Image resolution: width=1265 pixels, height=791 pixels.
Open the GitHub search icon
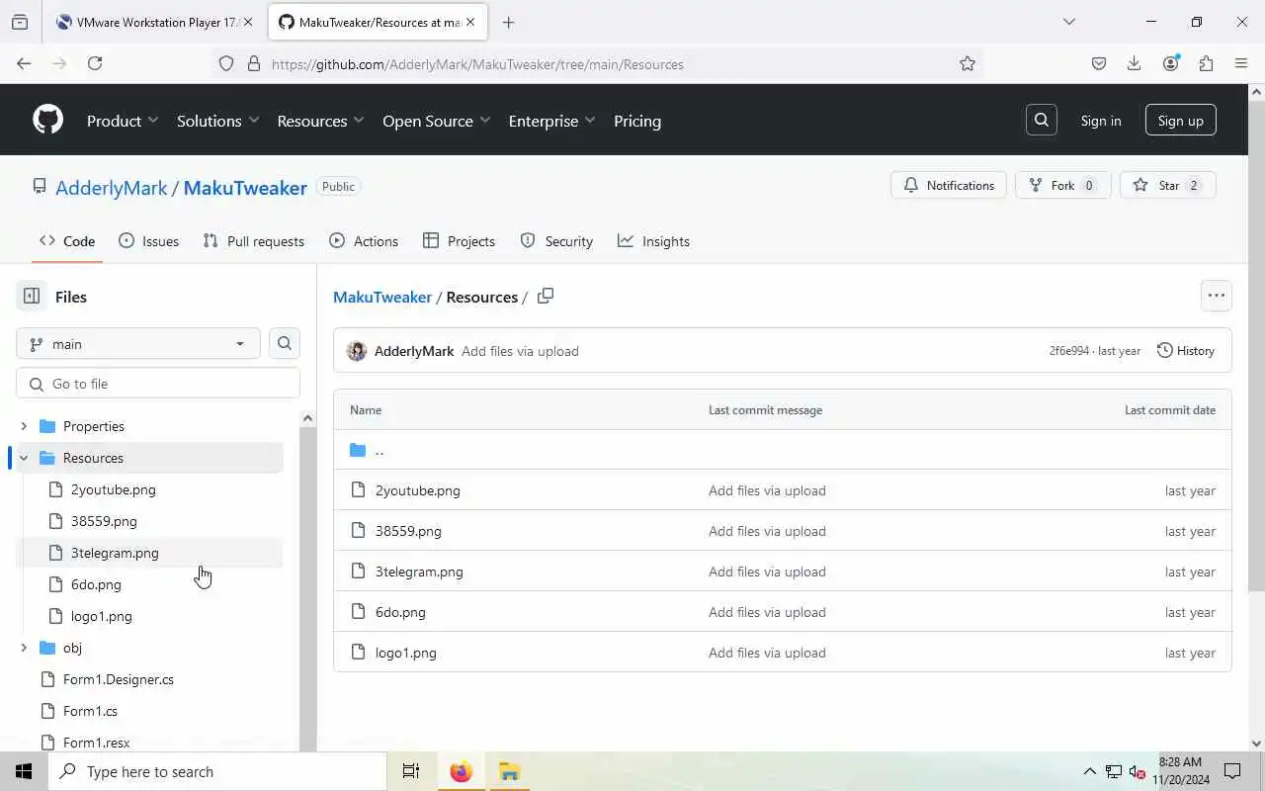click(1042, 120)
